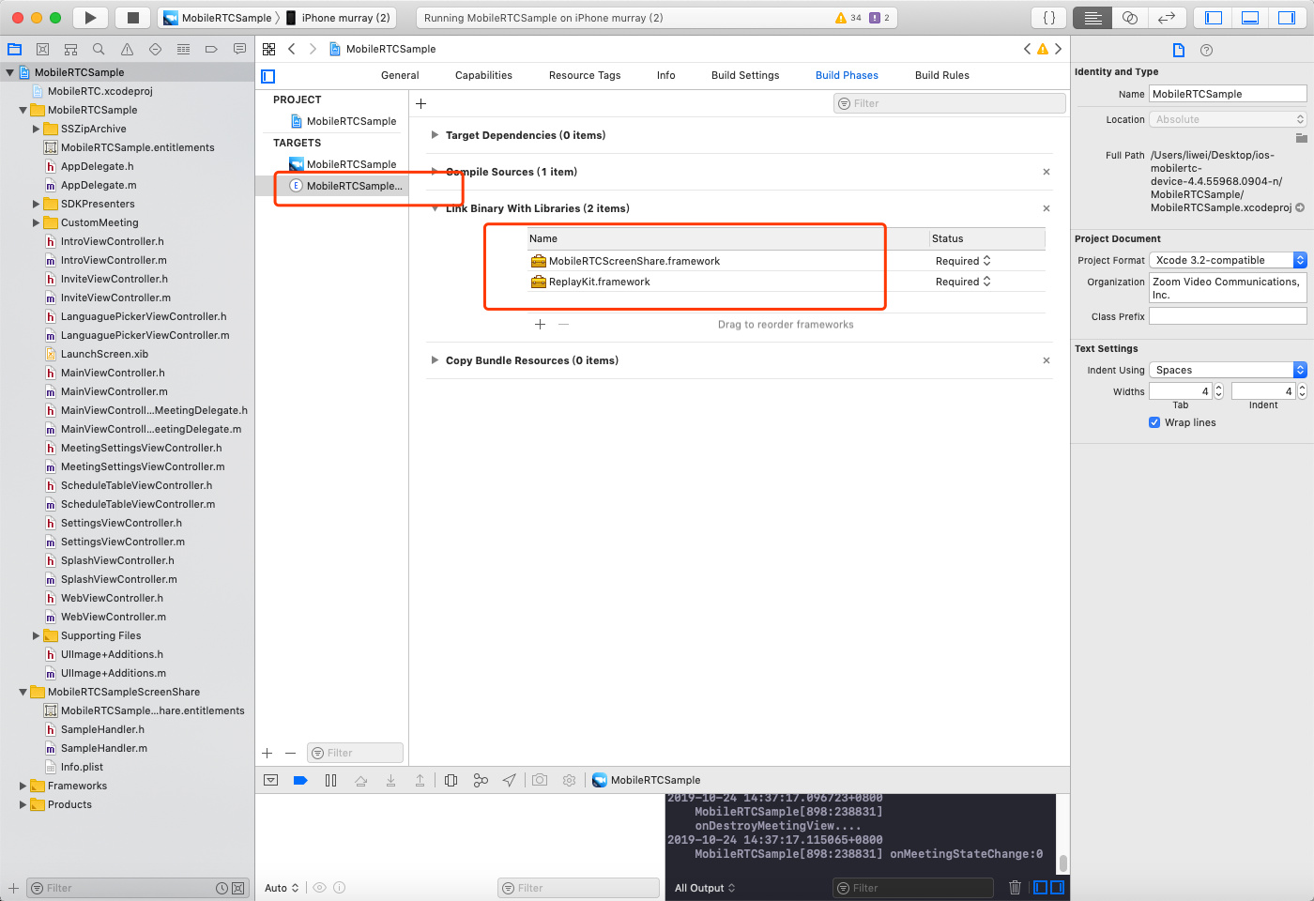1314x901 pixels.
Task: Click the Run (play) button
Action: tap(90, 18)
